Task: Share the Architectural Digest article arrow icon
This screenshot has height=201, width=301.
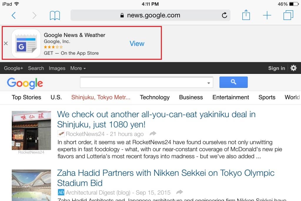Action: tap(180, 192)
